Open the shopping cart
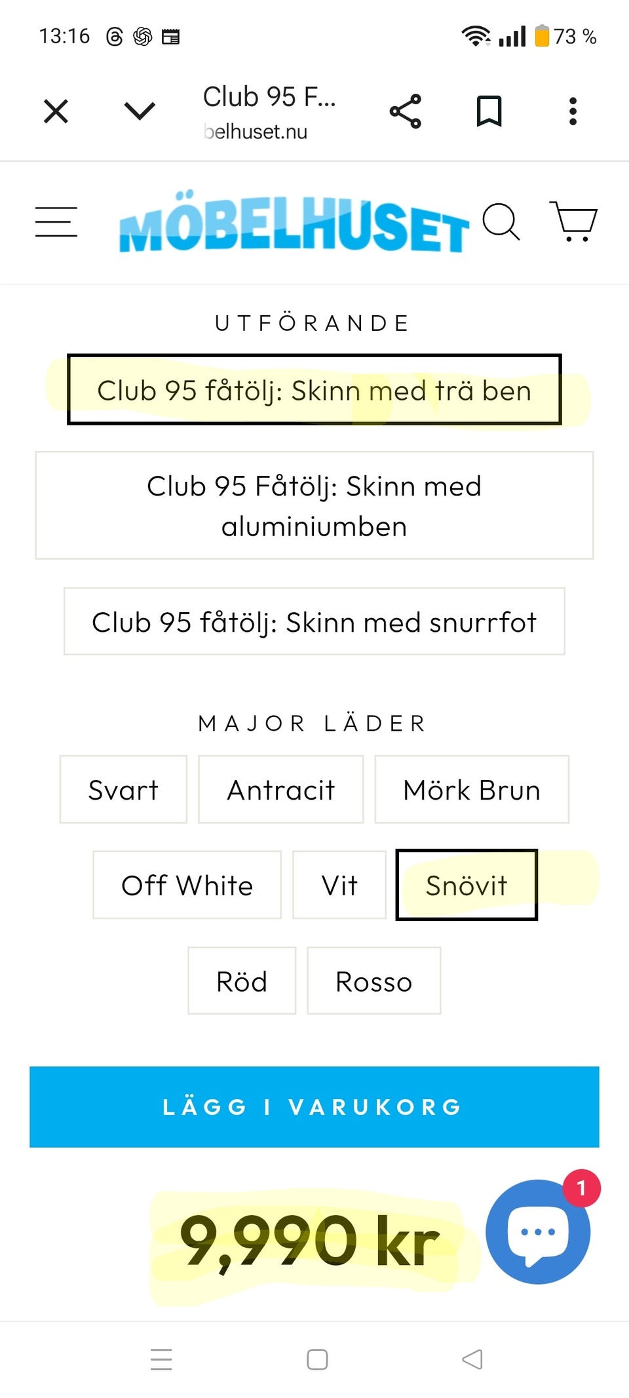The height and width of the screenshot is (1398, 629). pos(573,222)
